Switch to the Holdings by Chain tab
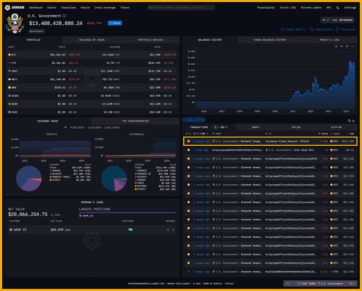This screenshot has width=362, height=291. (x=93, y=40)
